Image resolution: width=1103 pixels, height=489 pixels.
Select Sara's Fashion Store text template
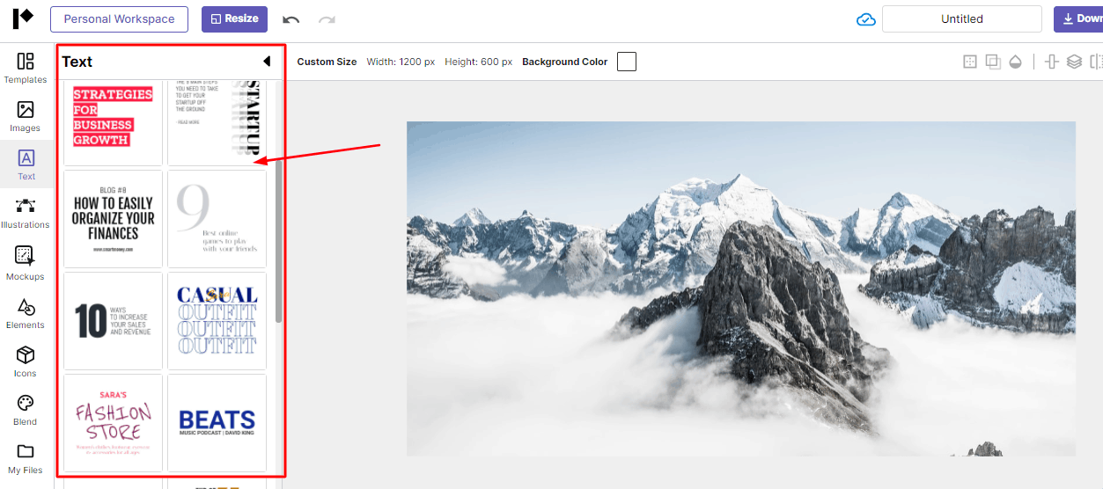(113, 423)
